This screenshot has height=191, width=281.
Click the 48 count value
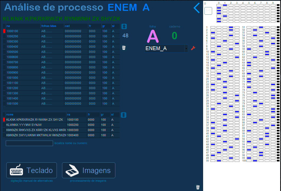tap(125, 35)
